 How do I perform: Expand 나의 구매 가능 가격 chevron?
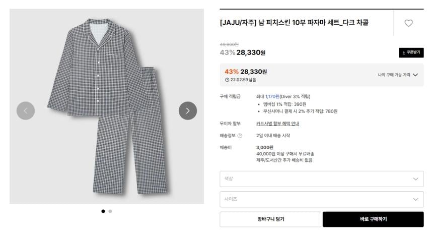415,75
